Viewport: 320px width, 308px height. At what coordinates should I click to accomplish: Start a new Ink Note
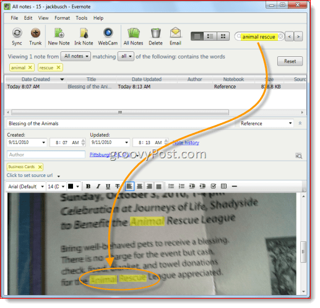84,33
